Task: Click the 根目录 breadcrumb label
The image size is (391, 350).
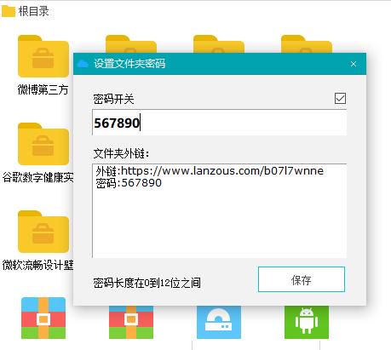Action: coord(34,12)
